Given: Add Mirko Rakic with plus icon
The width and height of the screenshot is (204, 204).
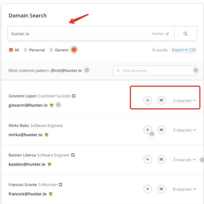Looking at the screenshot, I should (x=148, y=130).
